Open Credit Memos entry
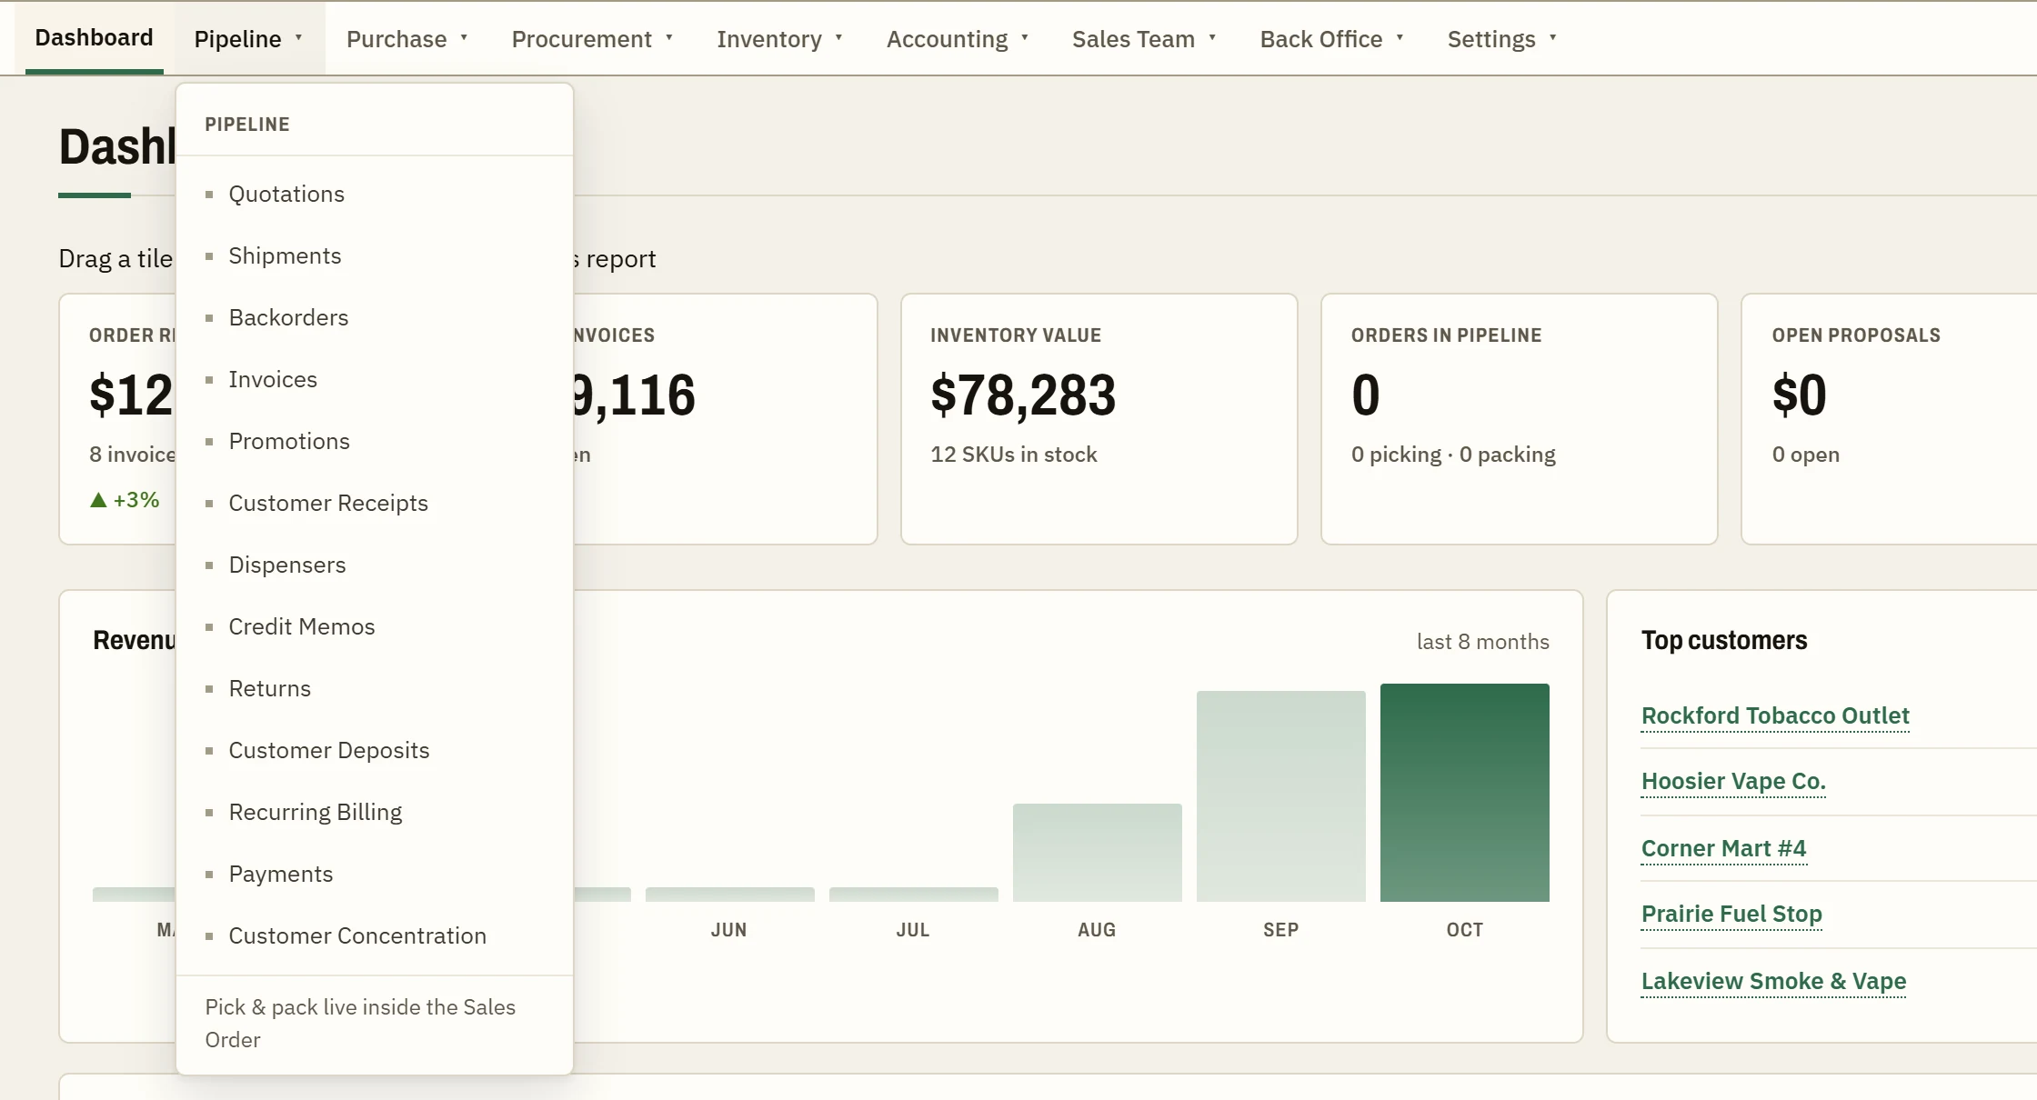This screenshot has height=1100, width=2037. coord(375,626)
